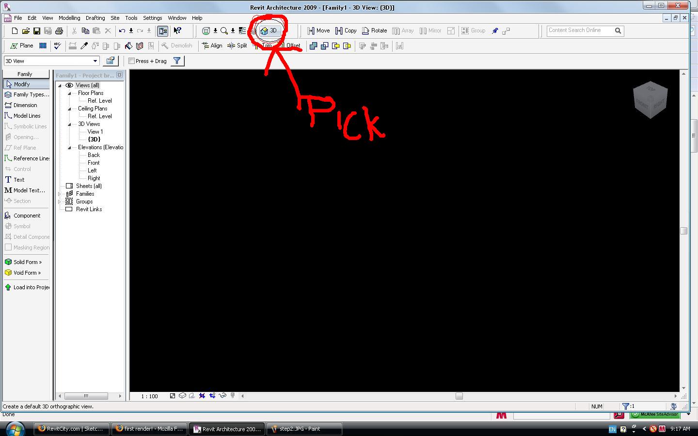
Task: Set the work Plane tool
Action: [x=22, y=46]
